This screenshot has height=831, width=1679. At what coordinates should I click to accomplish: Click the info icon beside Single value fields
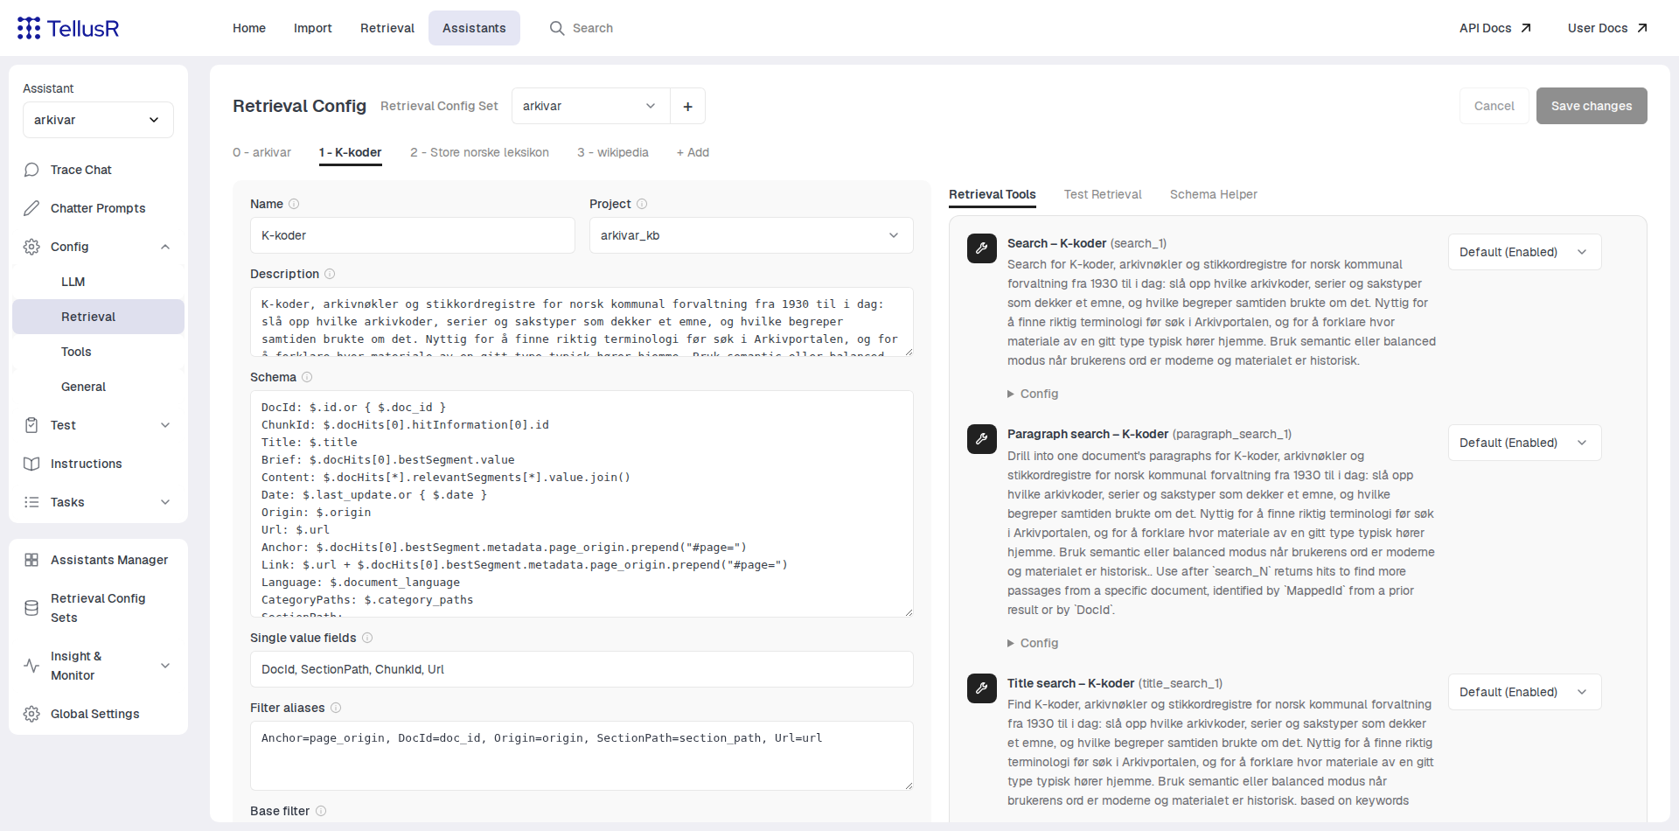click(367, 638)
